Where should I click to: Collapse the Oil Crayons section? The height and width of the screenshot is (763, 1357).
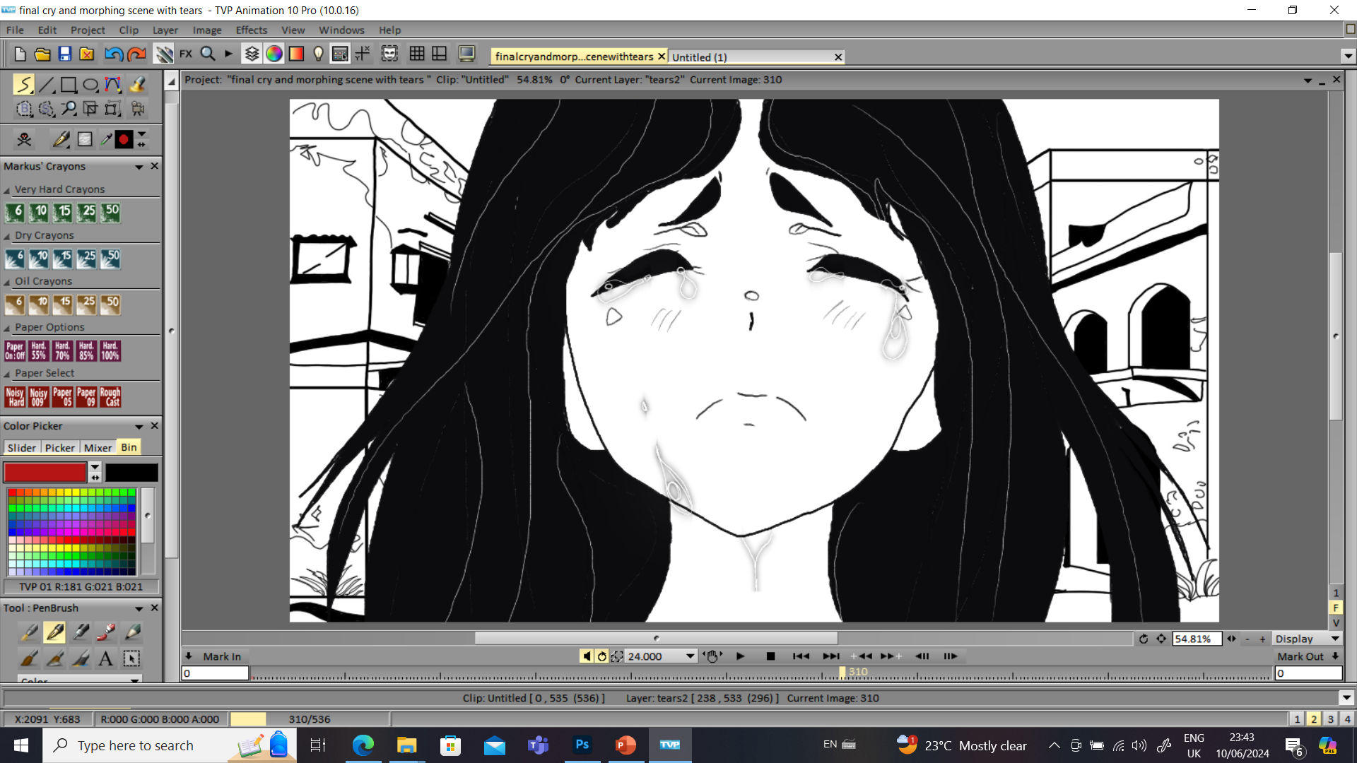click(7, 282)
